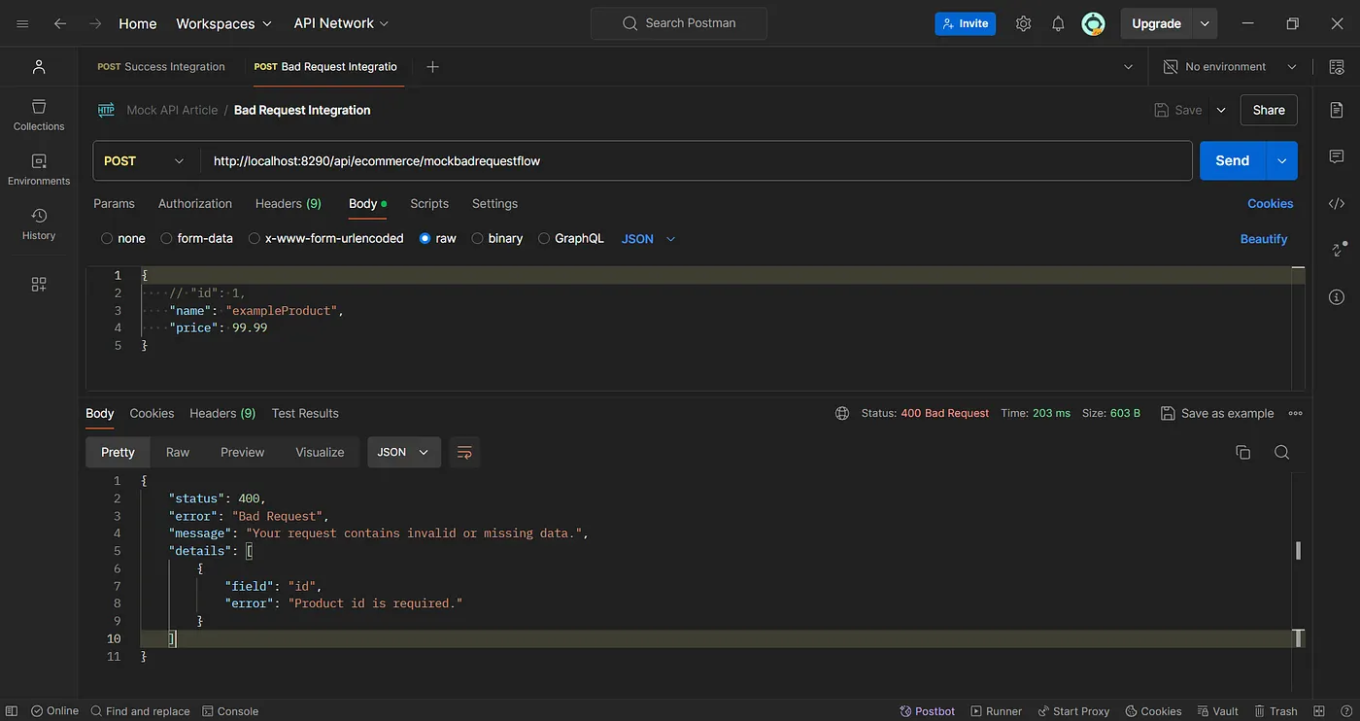Screen dimensions: 1360x721
Task: Open the request info icon
Action: 1337,296
